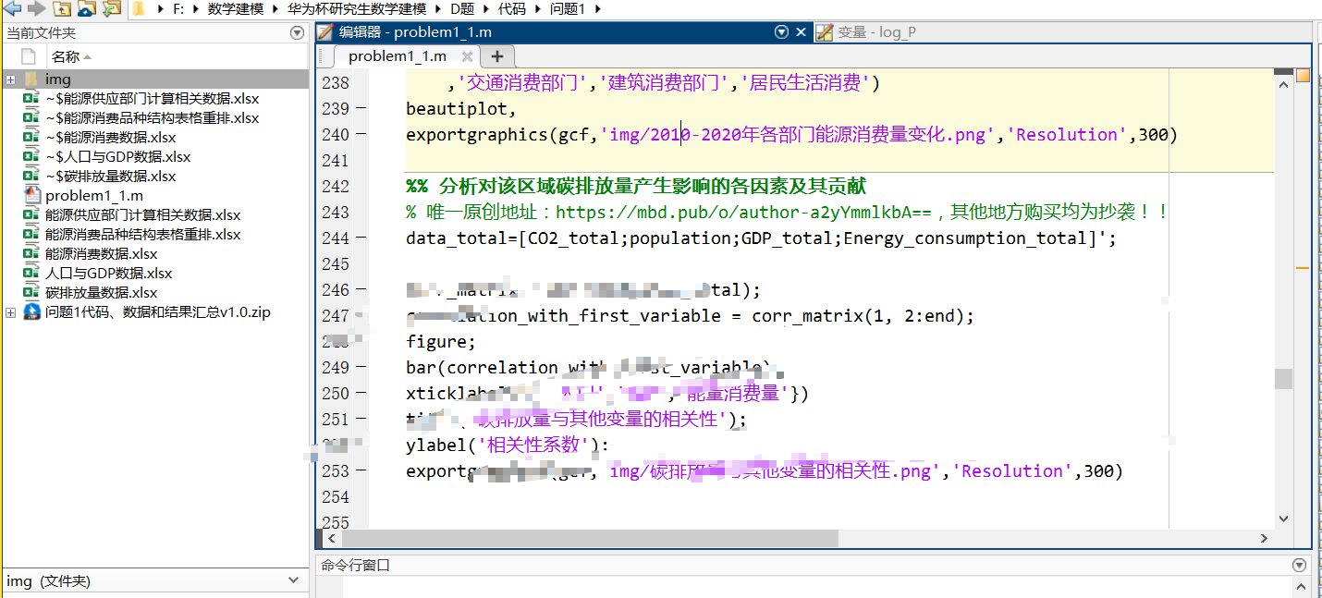Click the editor horizontal scrollbar thumb
The width and height of the screenshot is (1322, 598).
coord(590,538)
